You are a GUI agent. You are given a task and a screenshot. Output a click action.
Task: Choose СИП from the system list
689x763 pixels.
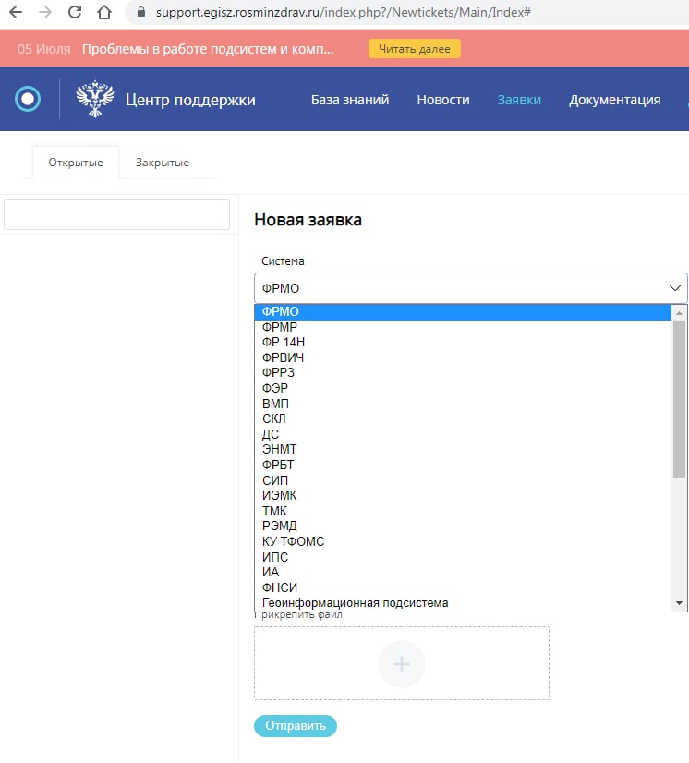pyautogui.click(x=463, y=480)
